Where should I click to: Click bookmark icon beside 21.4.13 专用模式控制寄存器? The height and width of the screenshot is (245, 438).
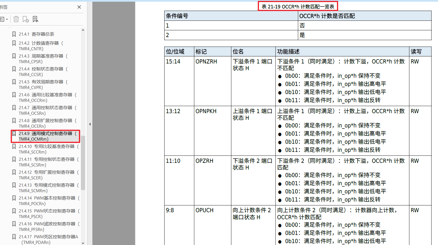14,185
